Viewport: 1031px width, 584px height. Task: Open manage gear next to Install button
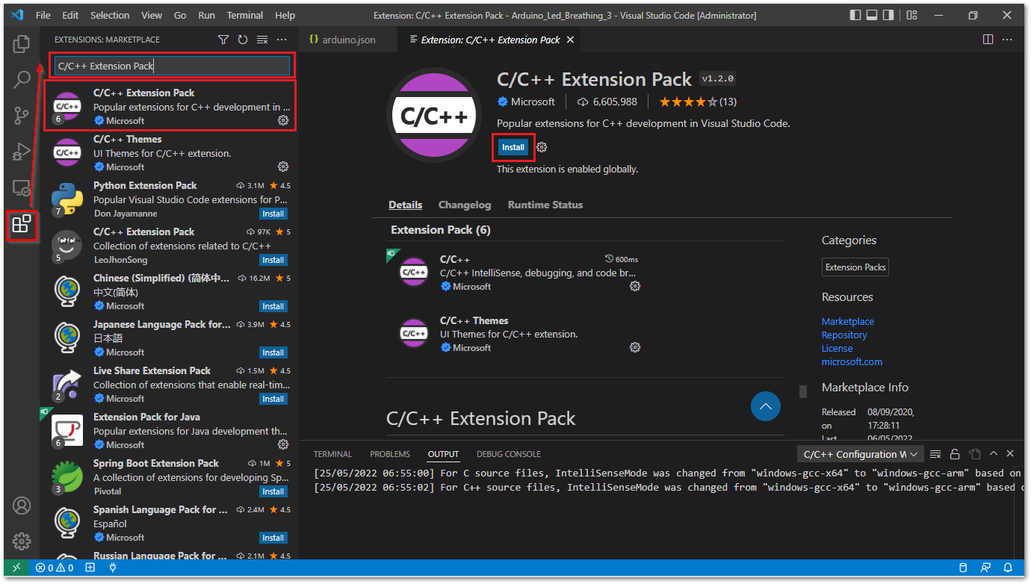pyautogui.click(x=542, y=147)
